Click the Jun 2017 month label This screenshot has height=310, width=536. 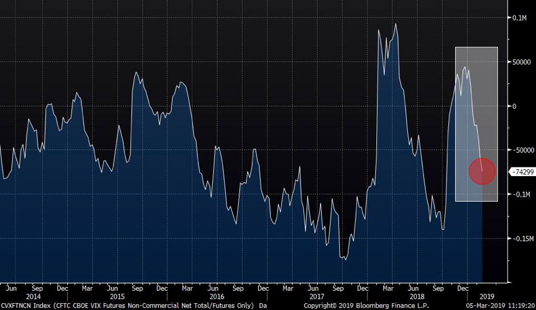click(313, 288)
